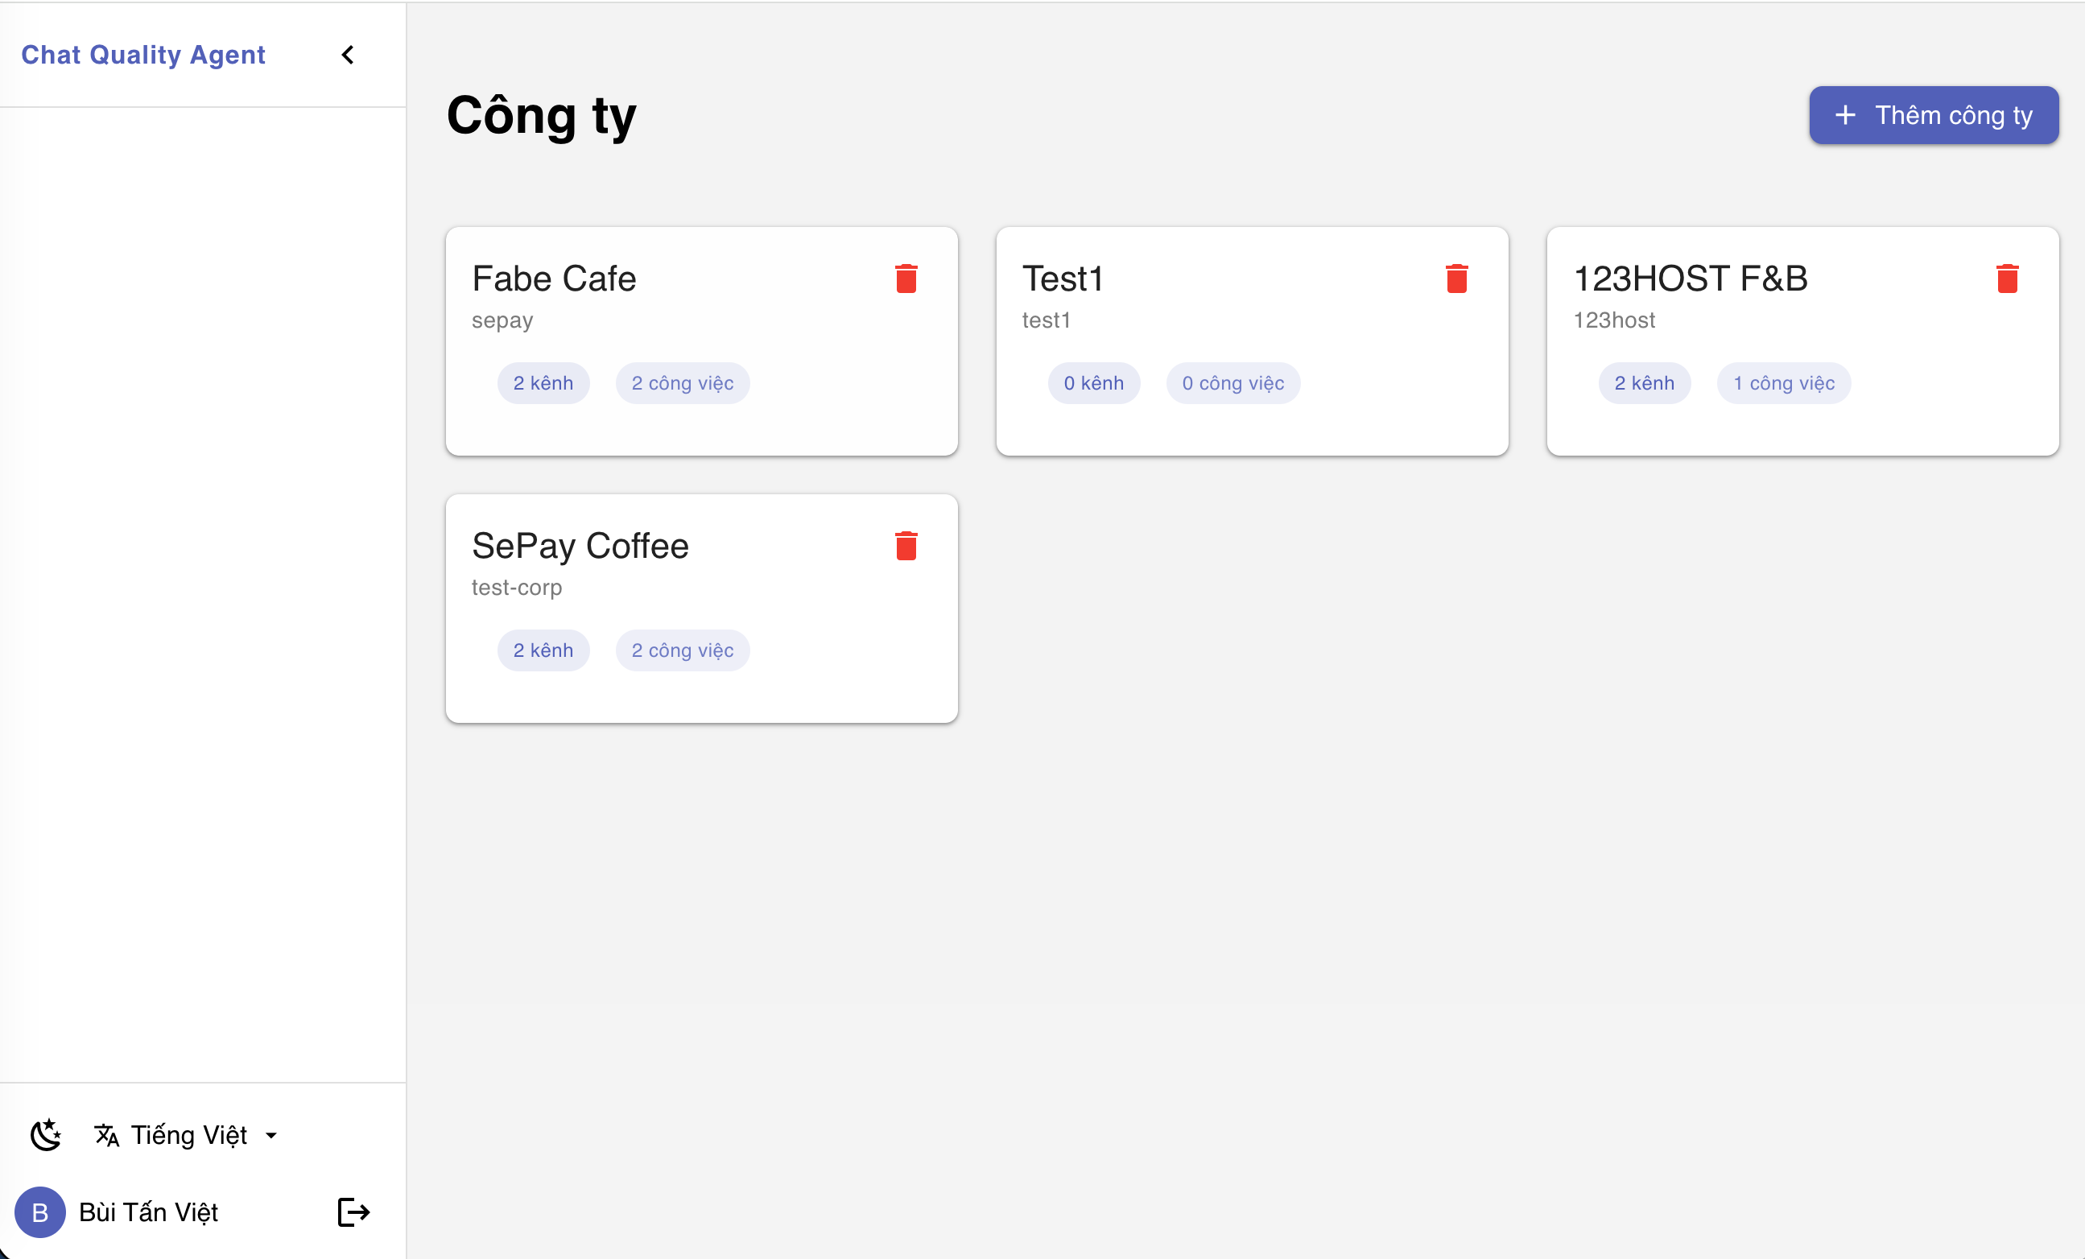2085x1259 pixels.
Task: Toggle dark mode with the moon icon
Action: 47,1134
